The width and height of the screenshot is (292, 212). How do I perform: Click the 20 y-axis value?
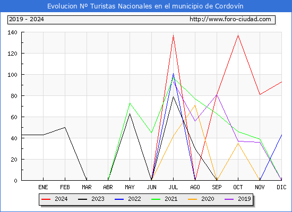pos(14,160)
